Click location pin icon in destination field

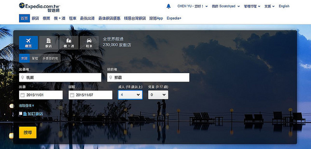pyautogui.click(x=111, y=77)
